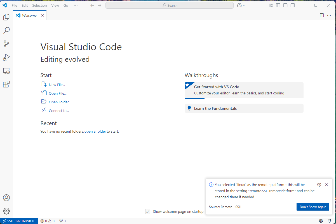The height and width of the screenshot is (224, 336).
Task: Open the Edit menu
Action: coord(25,5)
